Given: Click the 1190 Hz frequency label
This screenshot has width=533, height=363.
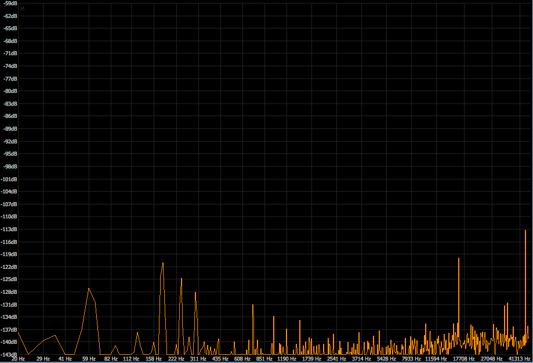Looking at the screenshot, I should (x=287, y=358).
